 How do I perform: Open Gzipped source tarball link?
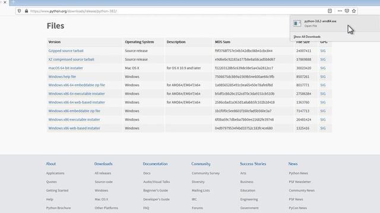[66, 51]
